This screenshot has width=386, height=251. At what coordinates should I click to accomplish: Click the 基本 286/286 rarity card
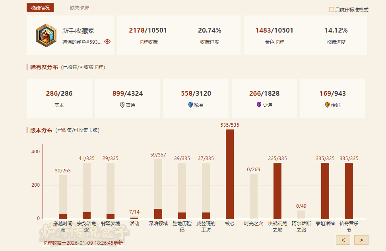coord(59,98)
